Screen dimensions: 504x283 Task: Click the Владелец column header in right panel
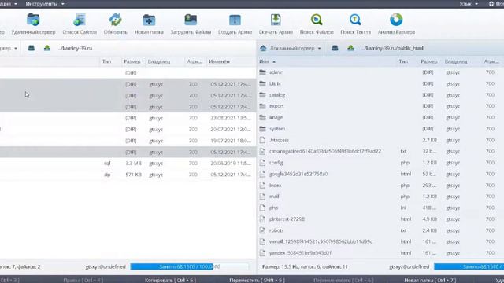click(x=456, y=61)
